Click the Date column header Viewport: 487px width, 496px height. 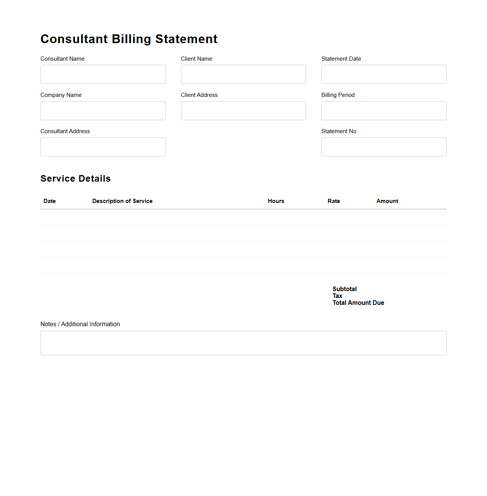[50, 201]
